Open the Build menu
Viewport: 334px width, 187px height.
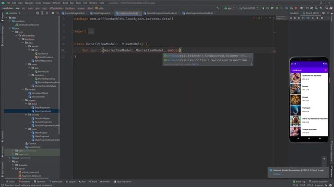65,3
